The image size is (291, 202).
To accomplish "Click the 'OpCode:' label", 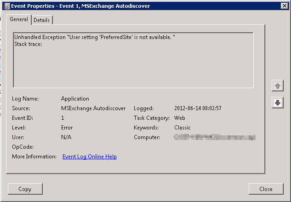I will point(23,147).
